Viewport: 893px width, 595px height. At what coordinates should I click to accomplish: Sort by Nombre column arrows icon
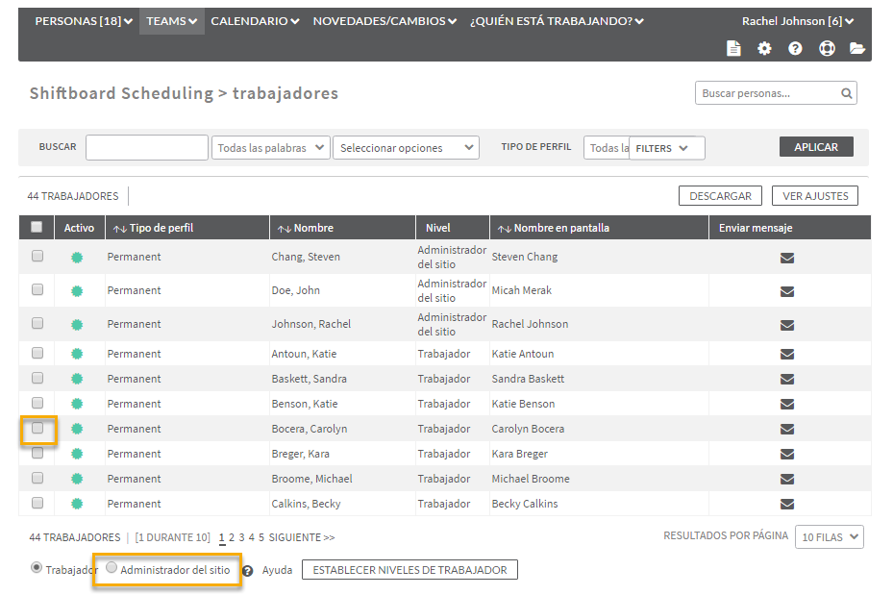(285, 229)
